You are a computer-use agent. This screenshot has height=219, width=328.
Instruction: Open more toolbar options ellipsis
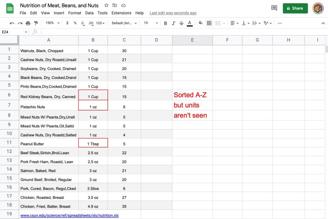(280, 23)
